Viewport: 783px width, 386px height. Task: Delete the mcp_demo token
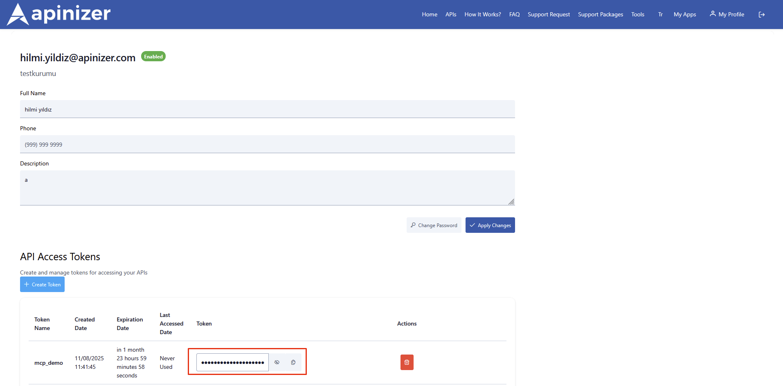pos(407,362)
